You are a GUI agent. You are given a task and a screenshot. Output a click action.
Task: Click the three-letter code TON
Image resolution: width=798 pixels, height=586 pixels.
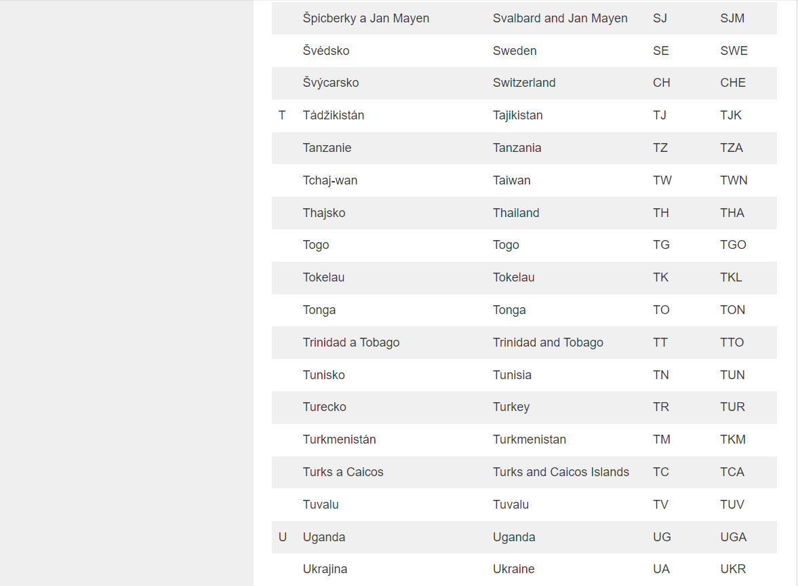tap(732, 310)
